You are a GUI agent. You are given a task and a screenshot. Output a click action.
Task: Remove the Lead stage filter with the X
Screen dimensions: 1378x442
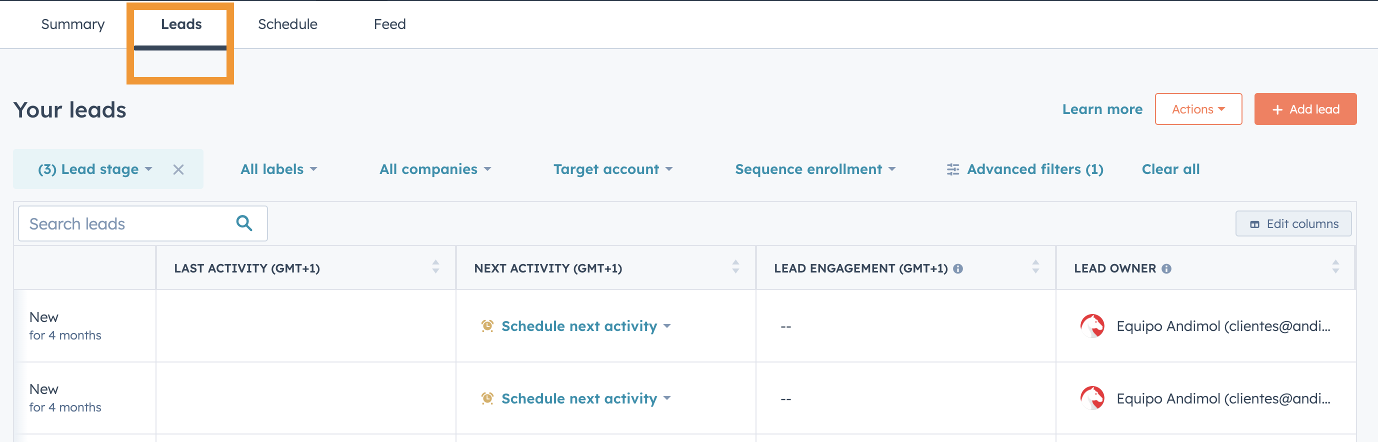pyautogui.click(x=178, y=169)
